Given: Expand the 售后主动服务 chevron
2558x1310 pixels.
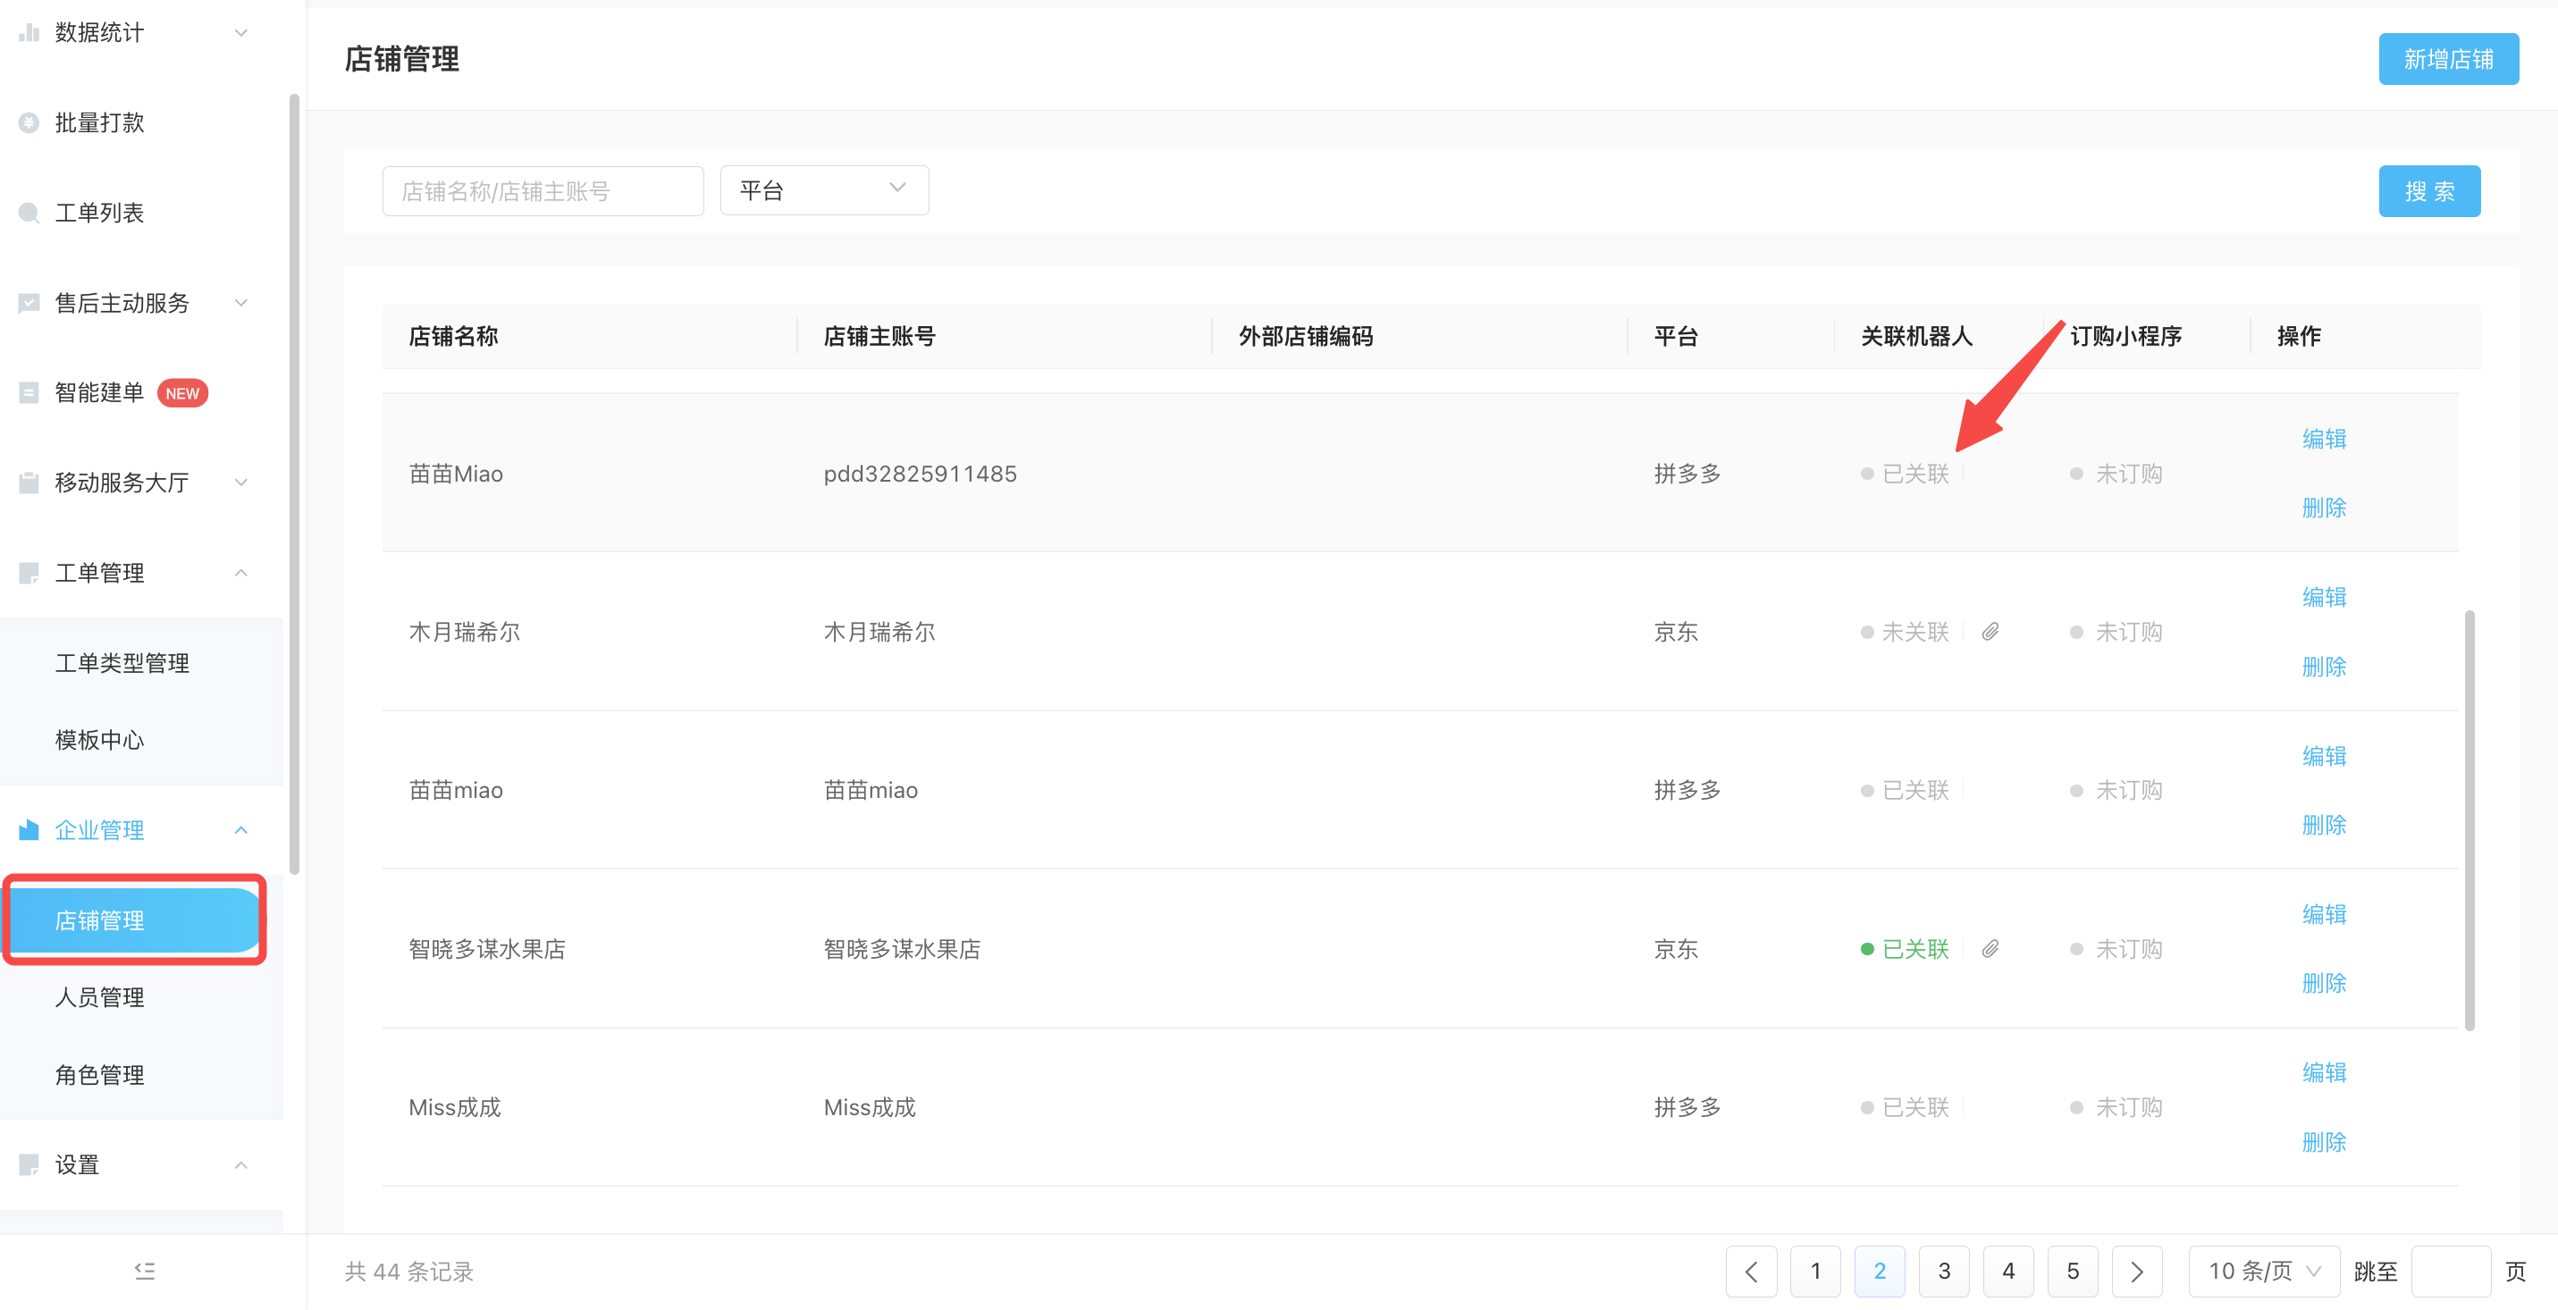Looking at the screenshot, I should (x=241, y=303).
